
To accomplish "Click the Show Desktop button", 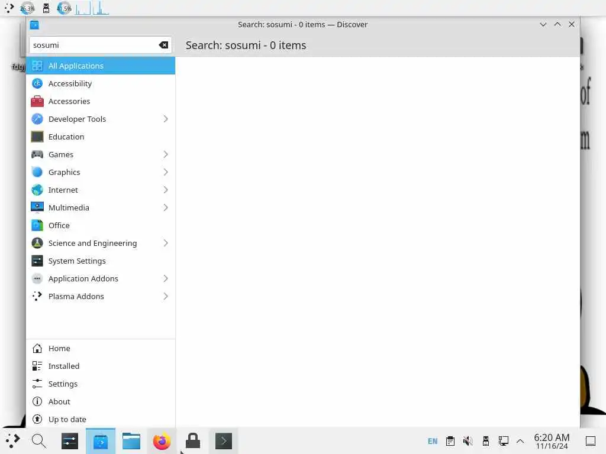I will tap(591, 441).
